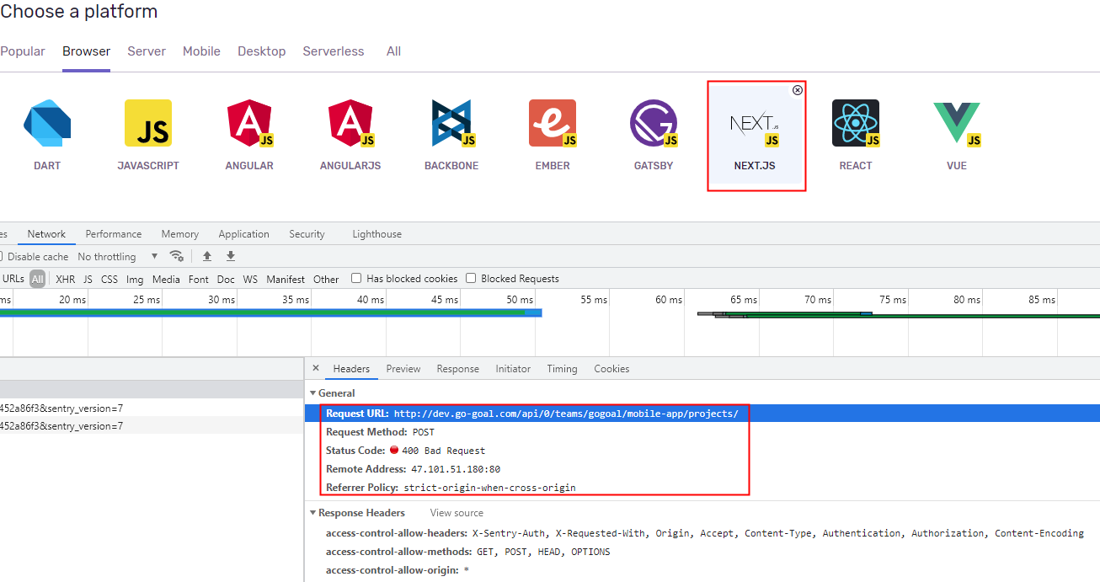This screenshot has width=1100, height=582.
Task: Open the Response detail tab
Action: (457, 369)
